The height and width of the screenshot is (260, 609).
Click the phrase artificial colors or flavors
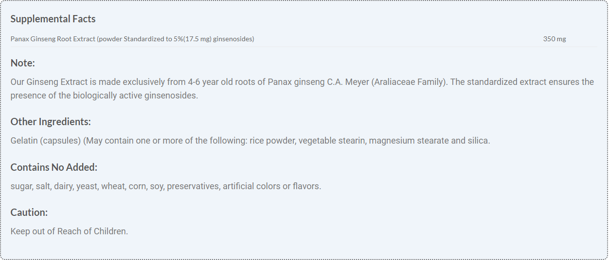click(271, 186)
